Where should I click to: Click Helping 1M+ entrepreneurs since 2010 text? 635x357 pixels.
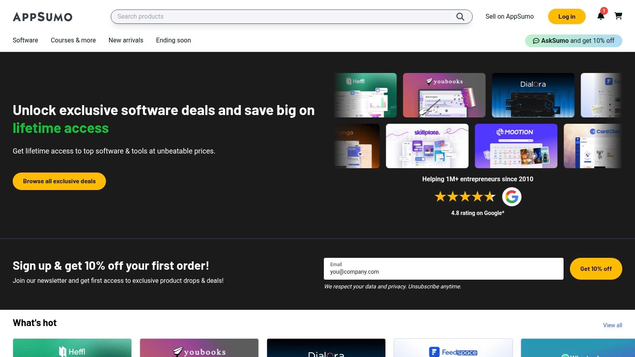click(478, 179)
